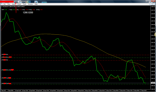Click the 27 Sep 01:00 time axis label
The width and height of the screenshot is (156, 92).
143,91
